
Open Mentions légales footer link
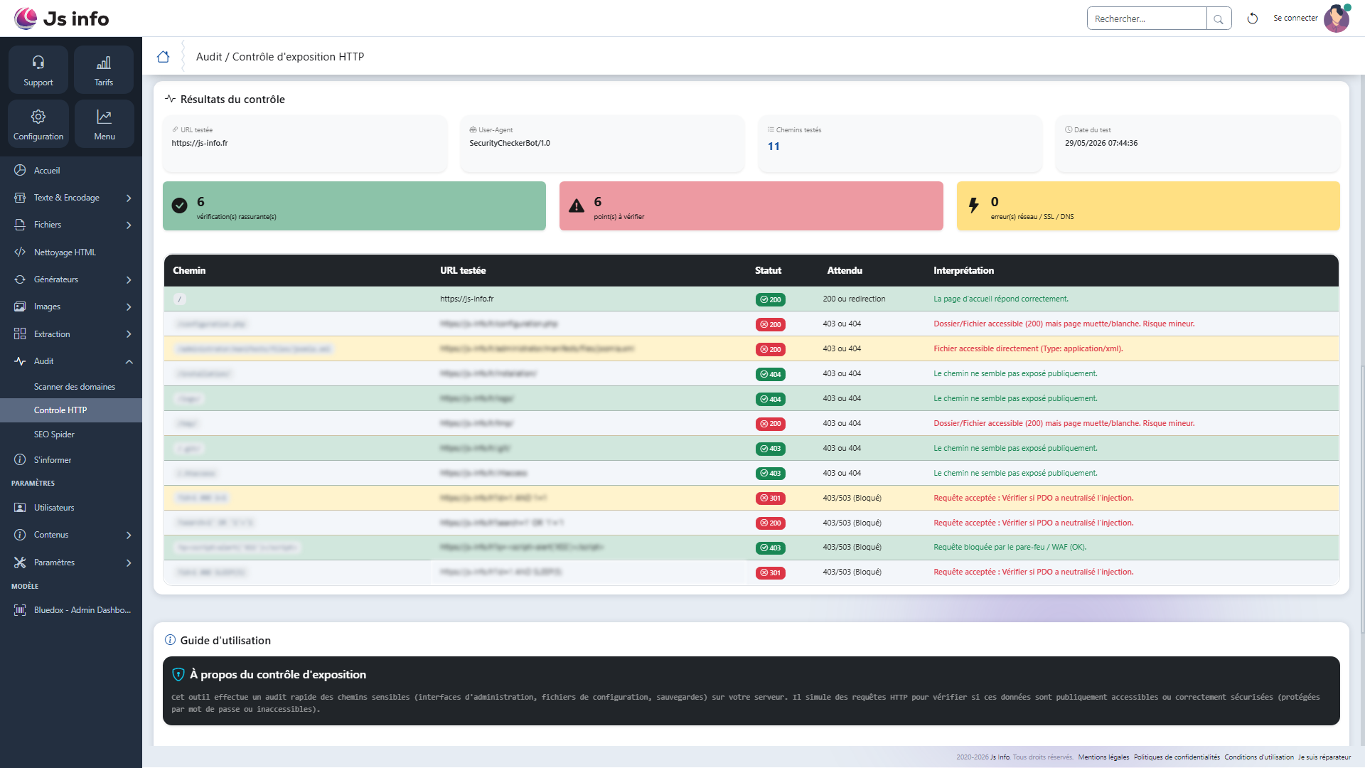click(1103, 757)
